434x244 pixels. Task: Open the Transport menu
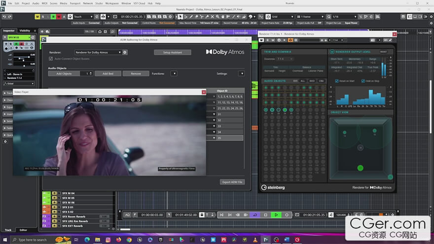tap(75, 3)
